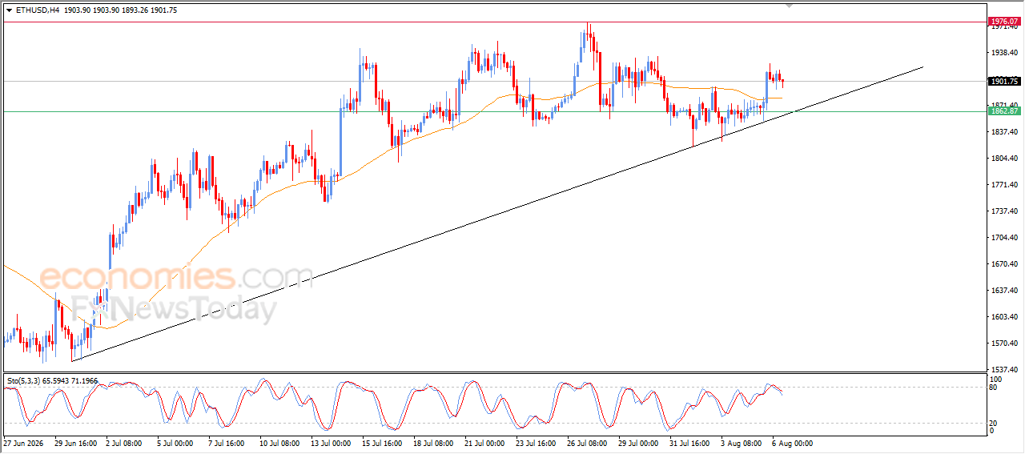
Task: Click the 6 Aug 00:00 time label
Action: click(x=794, y=442)
